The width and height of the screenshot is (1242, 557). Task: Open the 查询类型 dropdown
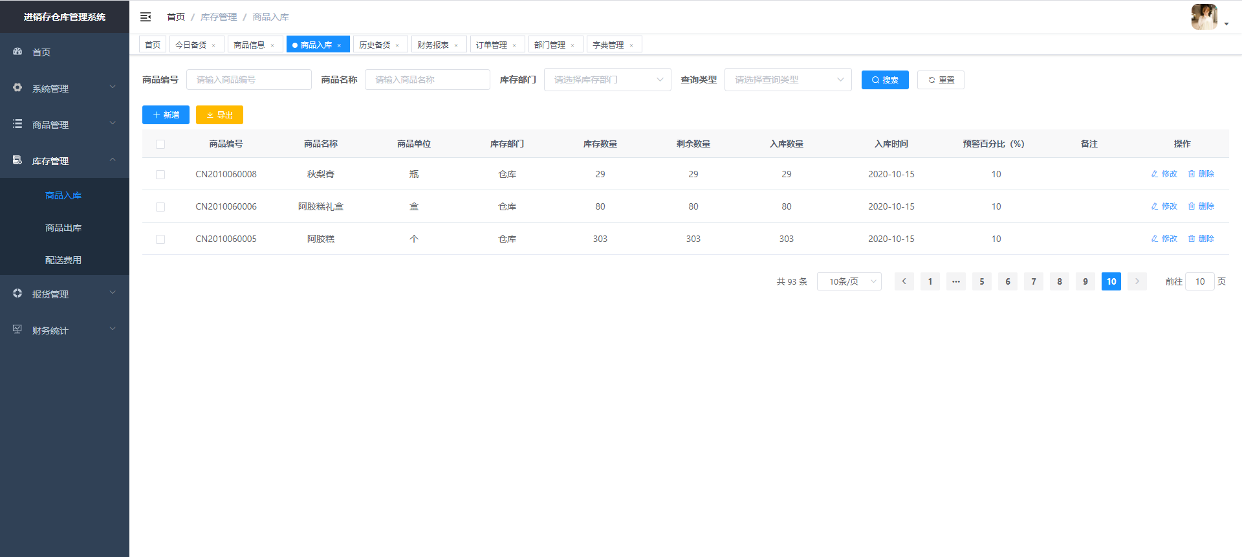click(x=787, y=80)
